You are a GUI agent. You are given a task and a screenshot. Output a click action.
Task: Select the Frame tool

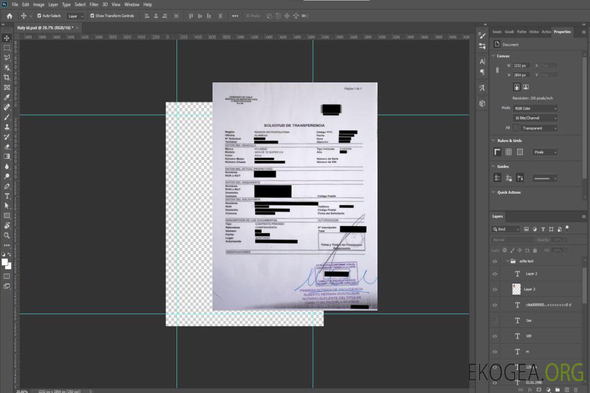click(7, 87)
